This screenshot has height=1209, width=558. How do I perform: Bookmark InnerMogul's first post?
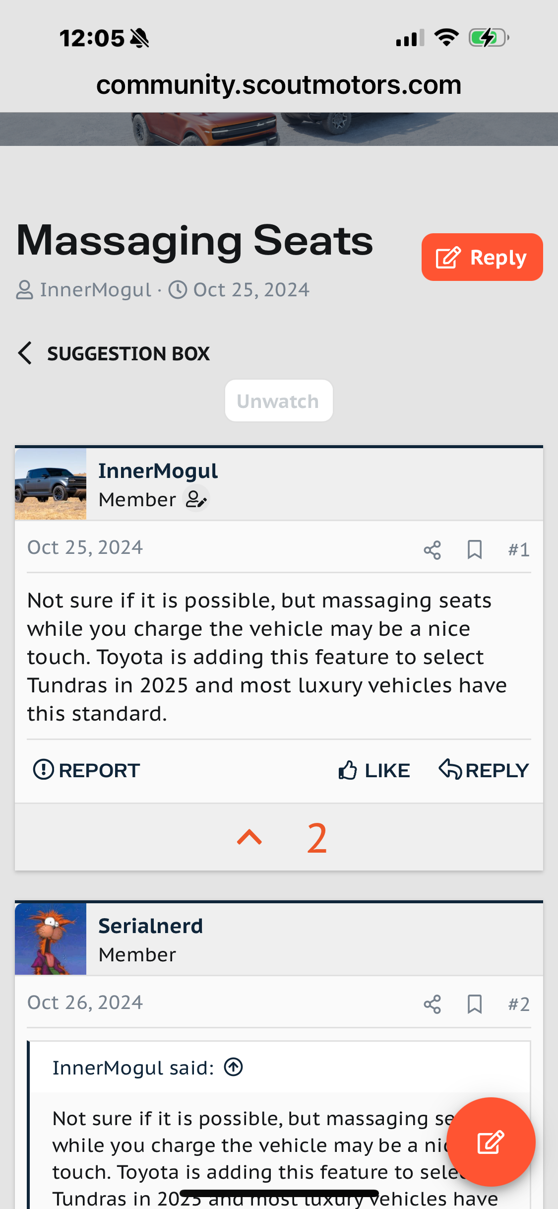coord(475,549)
